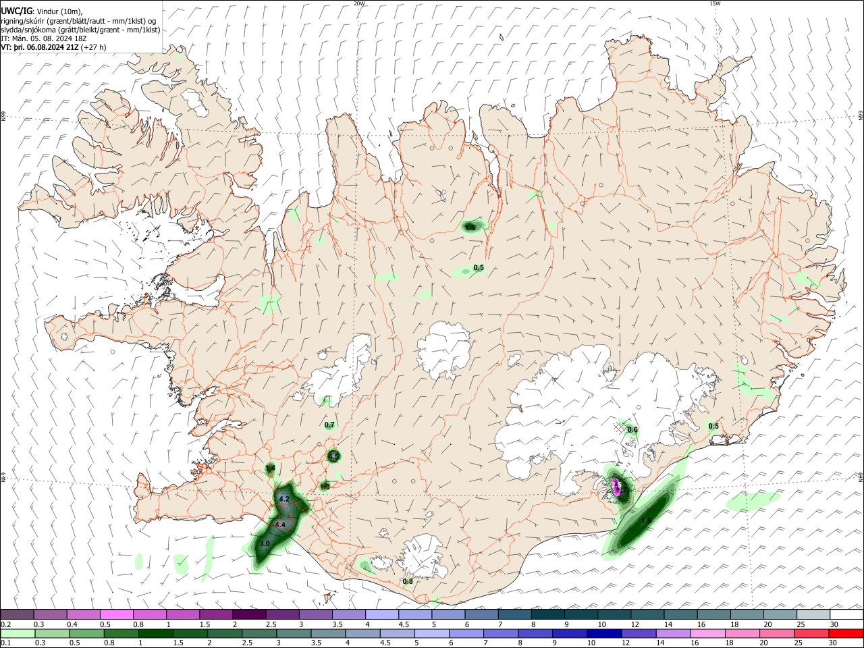The width and height of the screenshot is (864, 648).
Task: Click the 1.4 rain value on the map
Action: (x=271, y=468)
